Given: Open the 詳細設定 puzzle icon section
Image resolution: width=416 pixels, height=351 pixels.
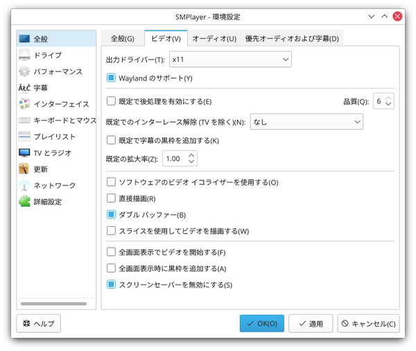Looking at the screenshot, I should [x=24, y=202].
